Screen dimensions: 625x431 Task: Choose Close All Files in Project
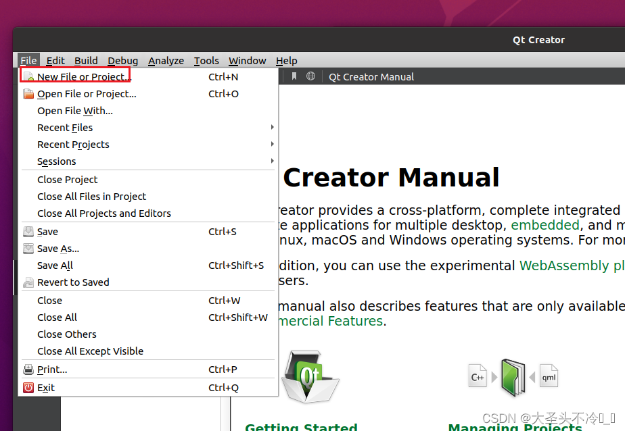pos(148,197)
